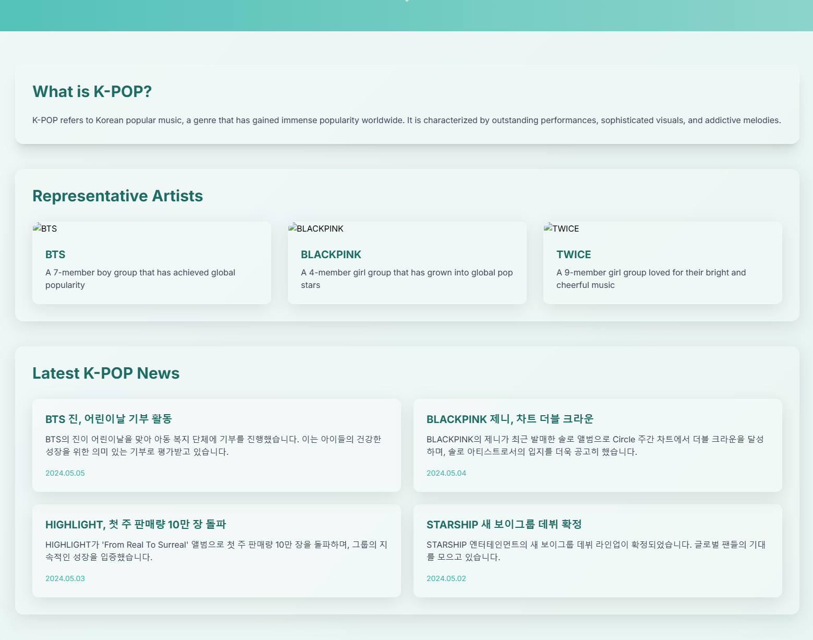Select the 'What is K-POP?' heading
The height and width of the screenshot is (640, 813).
coord(92,91)
